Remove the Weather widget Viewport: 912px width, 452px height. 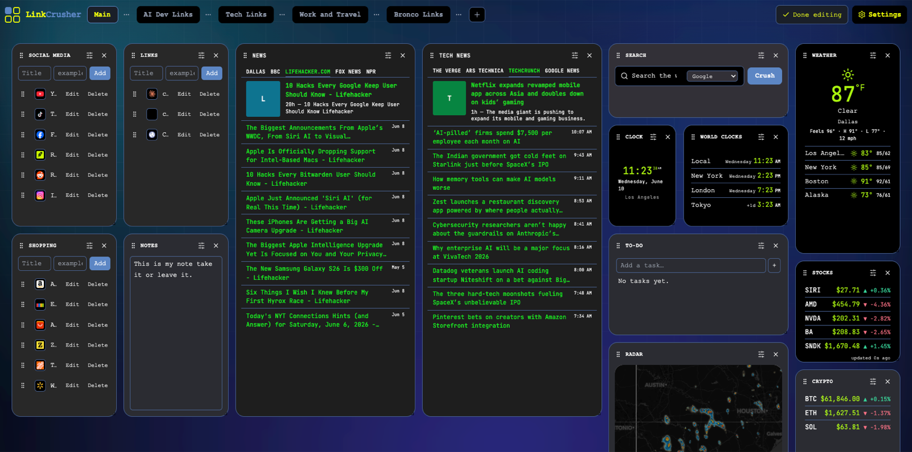click(887, 55)
